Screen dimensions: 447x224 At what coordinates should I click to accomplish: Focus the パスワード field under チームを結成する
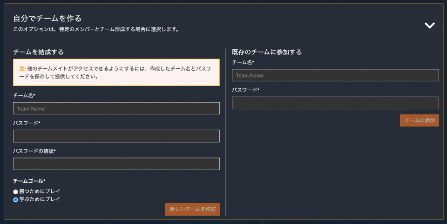click(116, 136)
